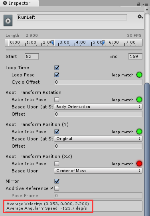
Task: Click the Inspector info icon
Action: tap(5, 3)
